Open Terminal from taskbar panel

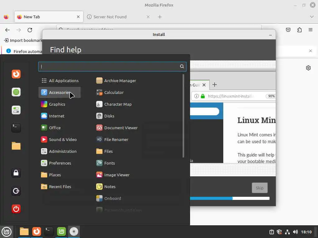[49, 231]
